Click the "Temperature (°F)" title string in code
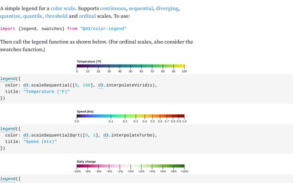 click(46, 91)
